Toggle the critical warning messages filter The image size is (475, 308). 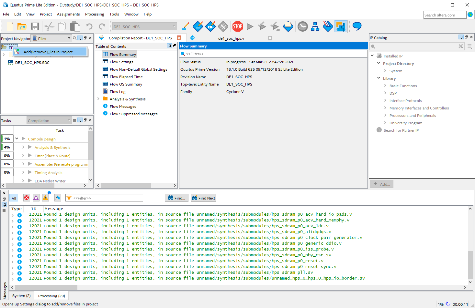click(x=36, y=198)
